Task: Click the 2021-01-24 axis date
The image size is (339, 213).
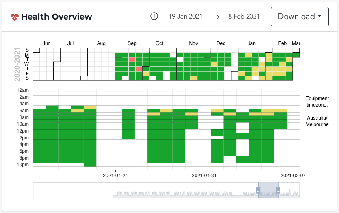Action: (x=115, y=176)
